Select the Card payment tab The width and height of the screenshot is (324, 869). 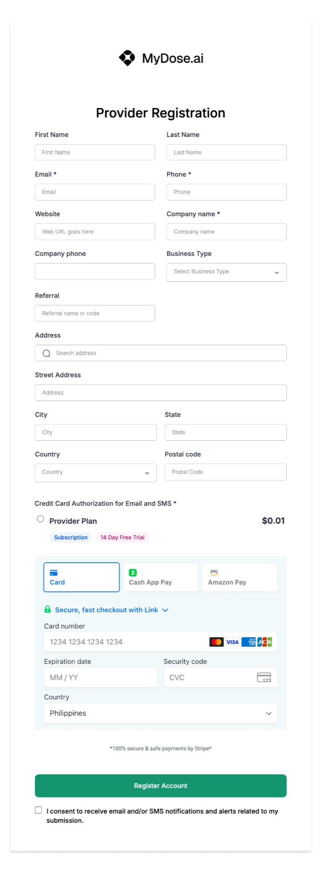pyautogui.click(x=82, y=577)
